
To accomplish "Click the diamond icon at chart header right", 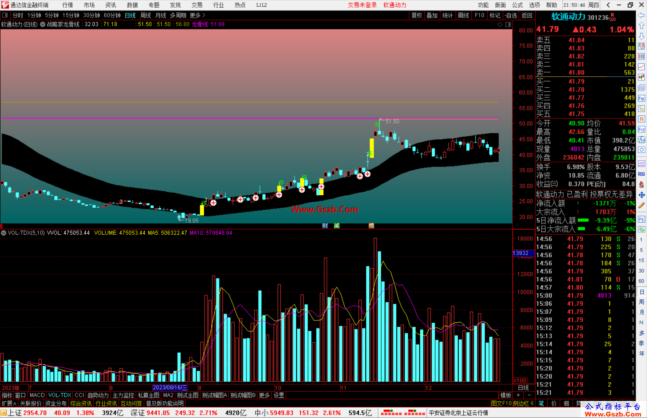I will 500,24.
